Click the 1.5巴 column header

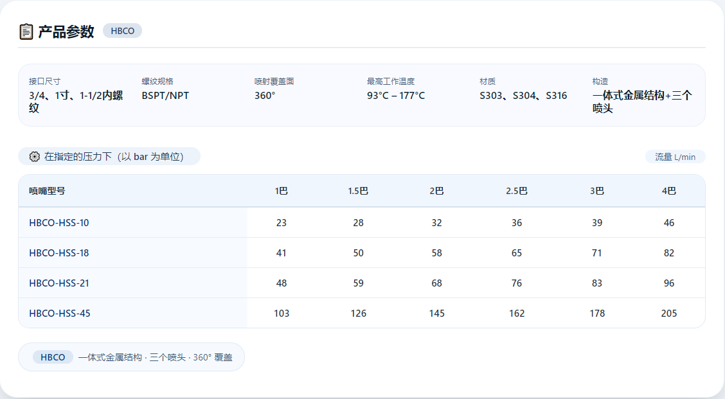[x=358, y=191]
